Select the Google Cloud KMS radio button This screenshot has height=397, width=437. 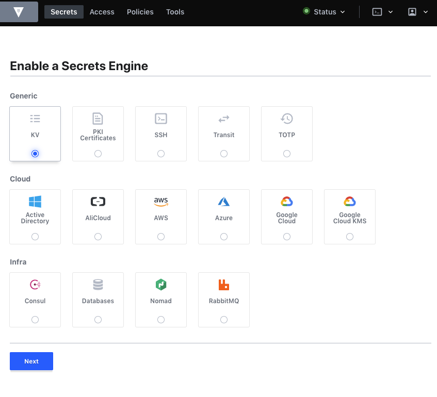click(350, 237)
